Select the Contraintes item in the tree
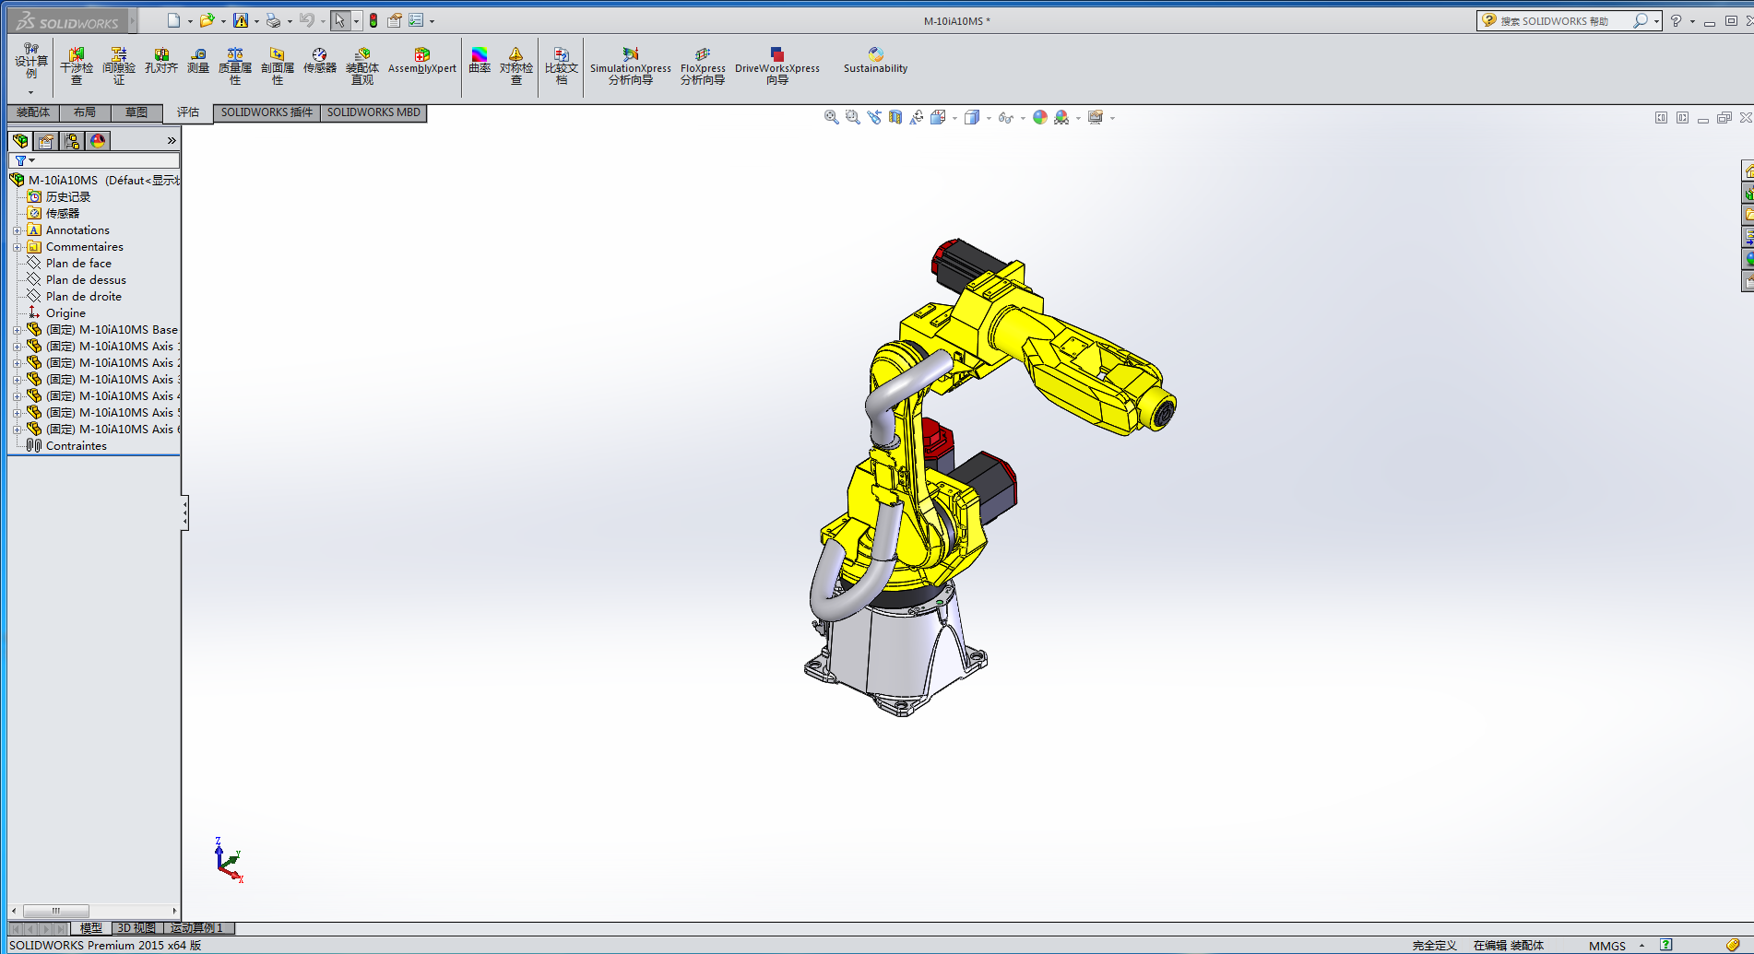Image resolution: width=1754 pixels, height=954 pixels. pos(76,445)
